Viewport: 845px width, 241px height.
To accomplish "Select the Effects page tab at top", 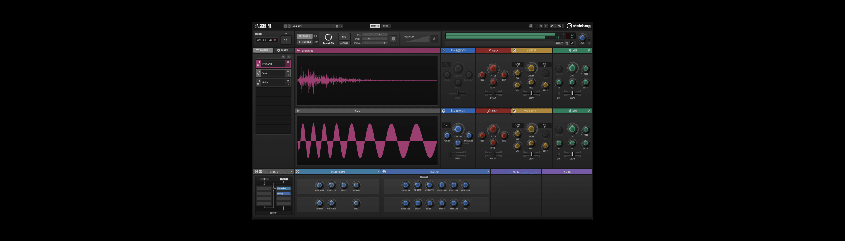I will pyautogui.click(x=375, y=26).
